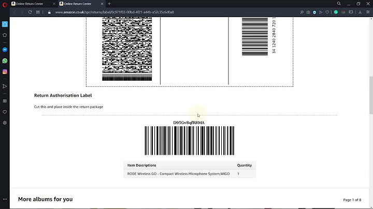
Task: Click the 34 1240 2840 720 tracking number
Action: coord(274,35)
